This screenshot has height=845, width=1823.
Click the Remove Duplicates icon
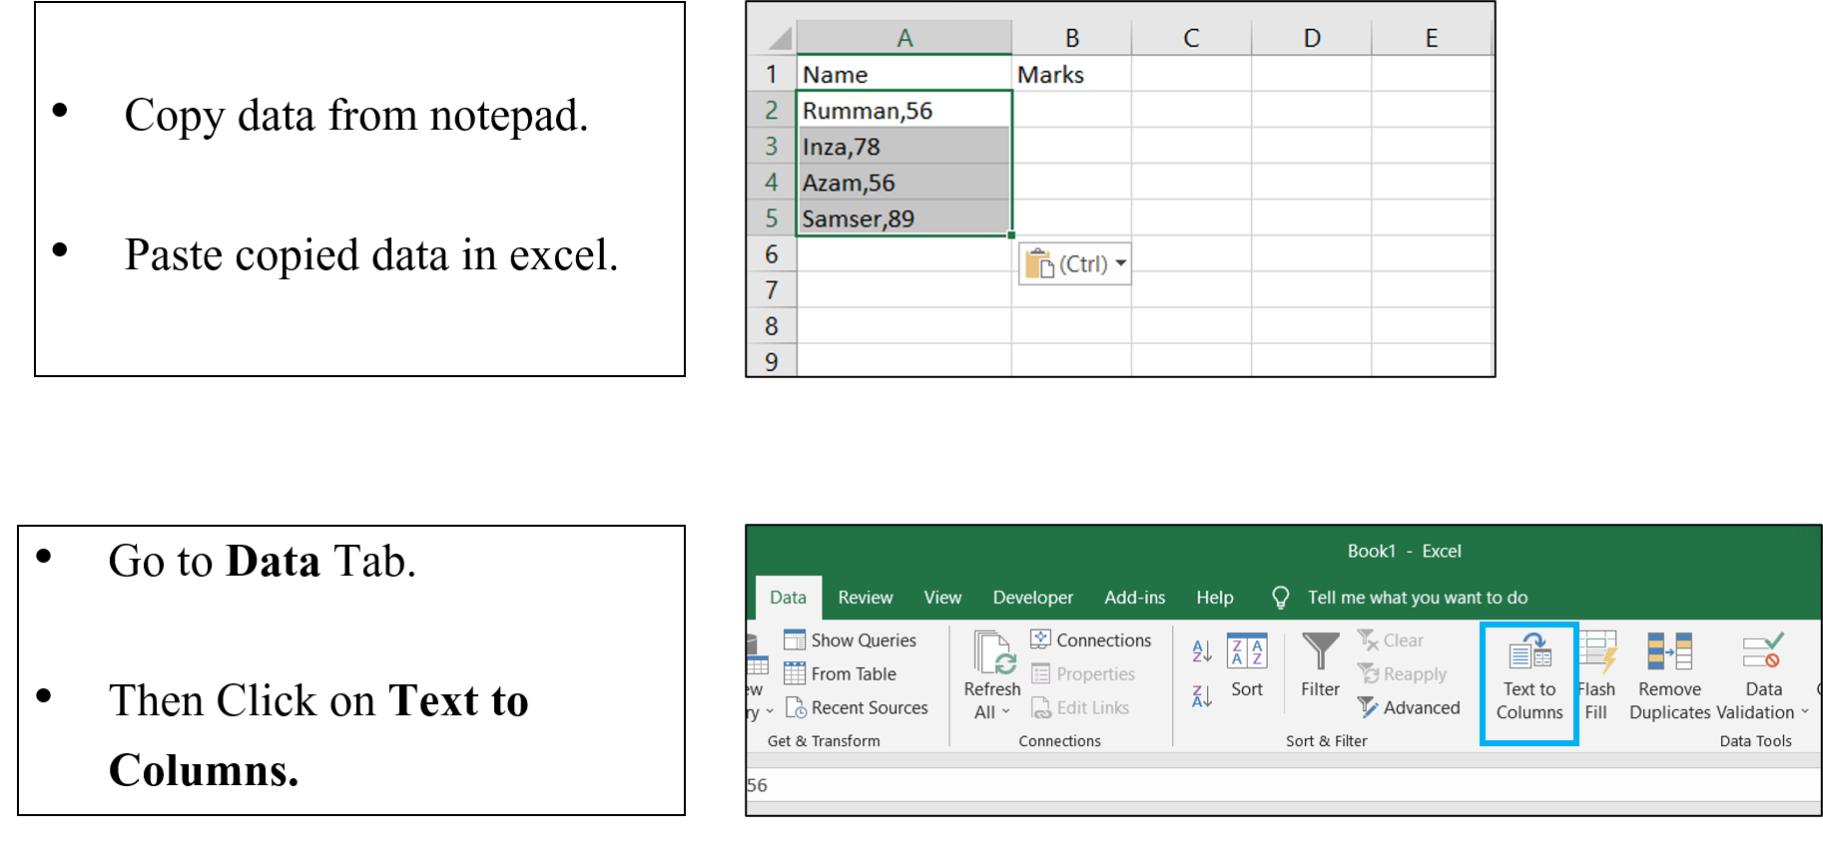pyautogui.click(x=1669, y=651)
